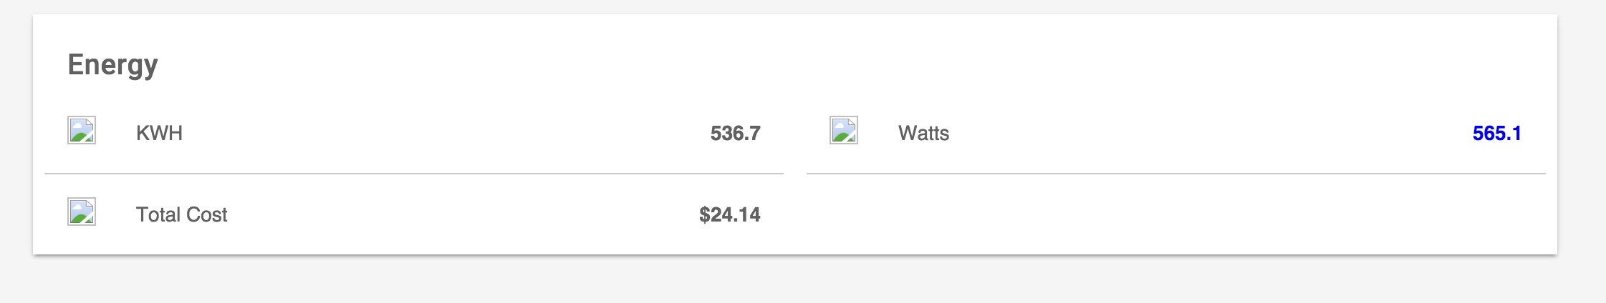Click blank space between Total Cost and $24.14
The height and width of the screenshot is (303, 1606).
[458, 215]
